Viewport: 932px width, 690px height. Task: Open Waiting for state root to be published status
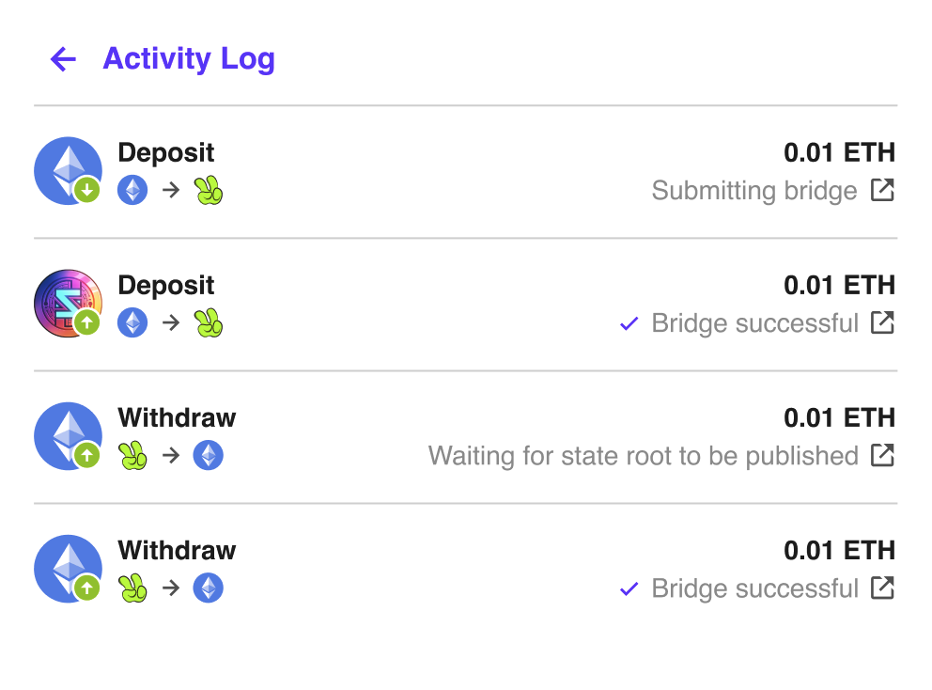(644, 456)
